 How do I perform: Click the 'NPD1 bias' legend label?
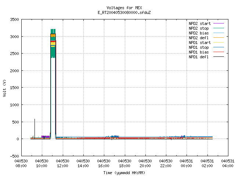click(199, 52)
